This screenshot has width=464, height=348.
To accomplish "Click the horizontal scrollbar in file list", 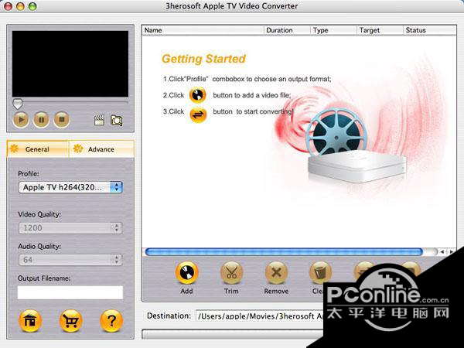I will (284, 252).
